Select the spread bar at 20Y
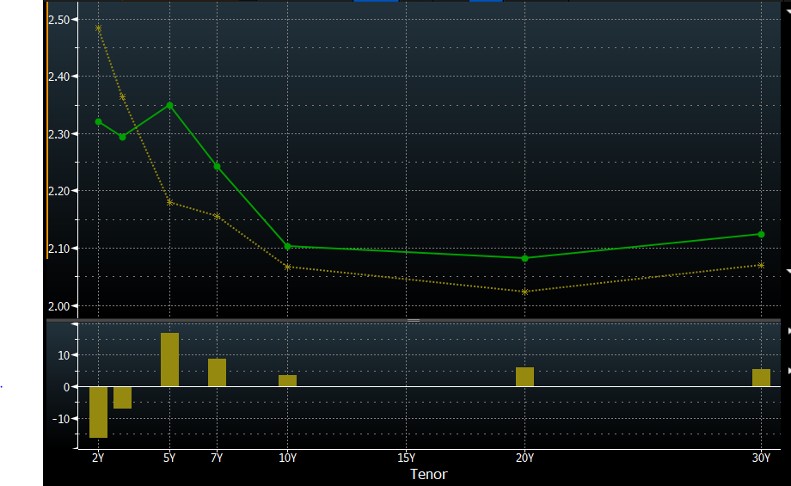Screen dimensions: 791x486 (524, 377)
